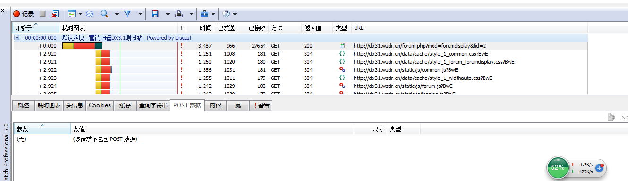Clear the log with the red-X page icon
Screen dimensions: 628x181
(x=55, y=14)
